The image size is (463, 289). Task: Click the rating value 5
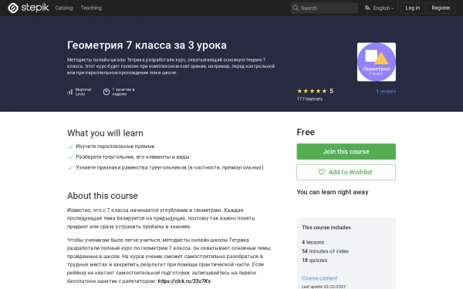[331, 91]
